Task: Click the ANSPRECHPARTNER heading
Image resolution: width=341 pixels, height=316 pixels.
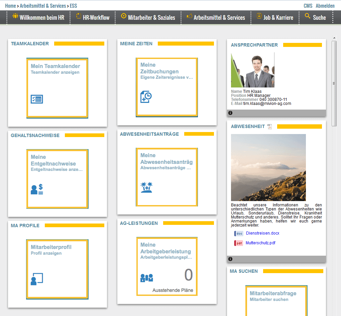Action: click(x=254, y=45)
